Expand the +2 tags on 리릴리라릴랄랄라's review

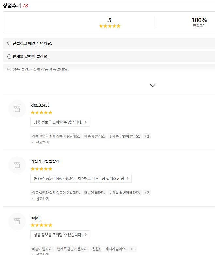147,193
